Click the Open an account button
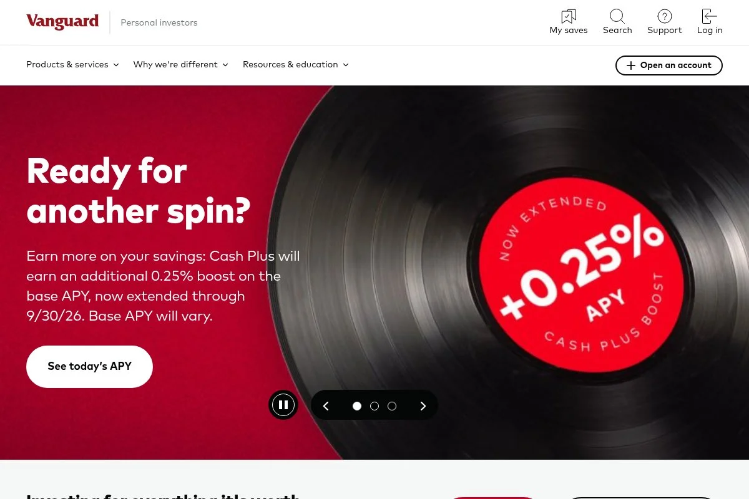This screenshot has height=499, width=749. [669, 65]
